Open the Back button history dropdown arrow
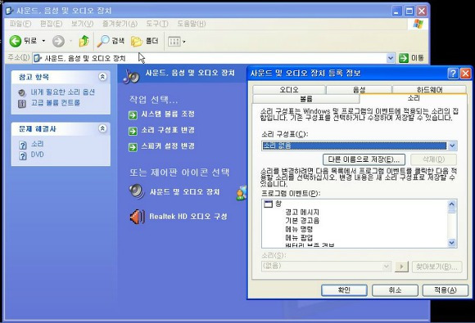 click(x=43, y=41)
